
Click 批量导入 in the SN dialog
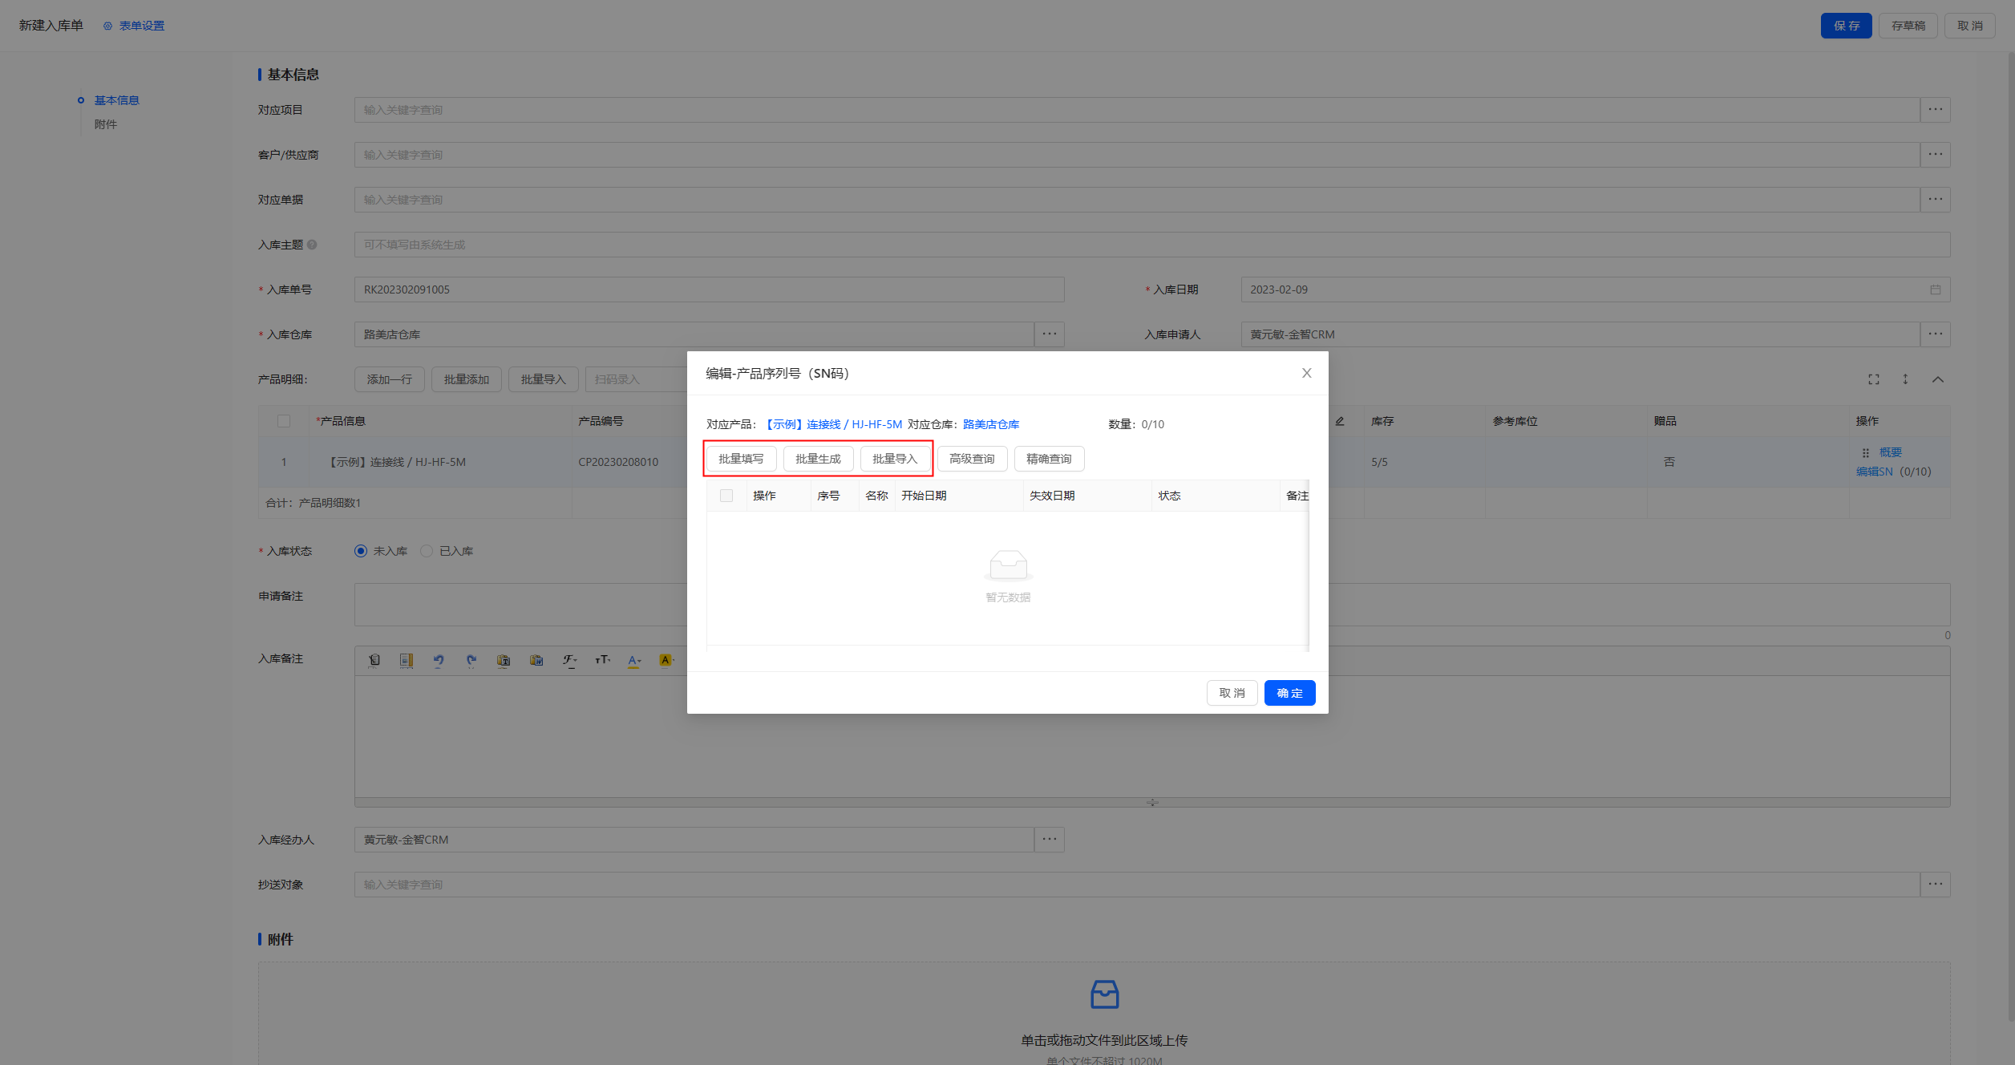895,459
